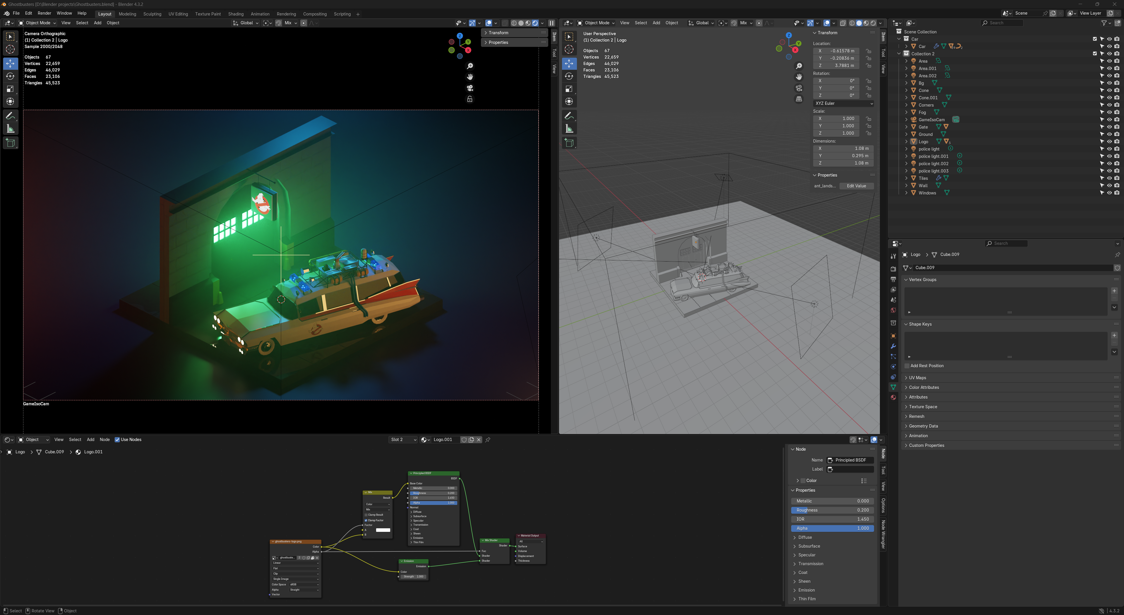The width and height of the screenshot is (1124, 615).
Task: Click the Edit Value button
Action: pos(856,186)
